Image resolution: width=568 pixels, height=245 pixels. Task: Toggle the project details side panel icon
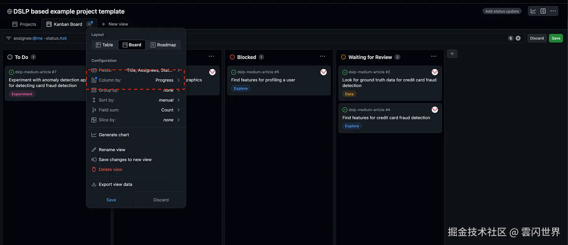(x=543, y=11)
